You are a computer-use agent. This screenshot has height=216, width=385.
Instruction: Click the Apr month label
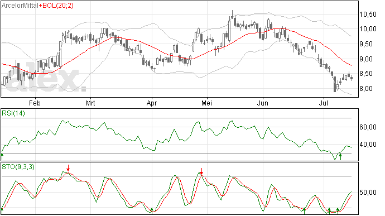[152, 103]
